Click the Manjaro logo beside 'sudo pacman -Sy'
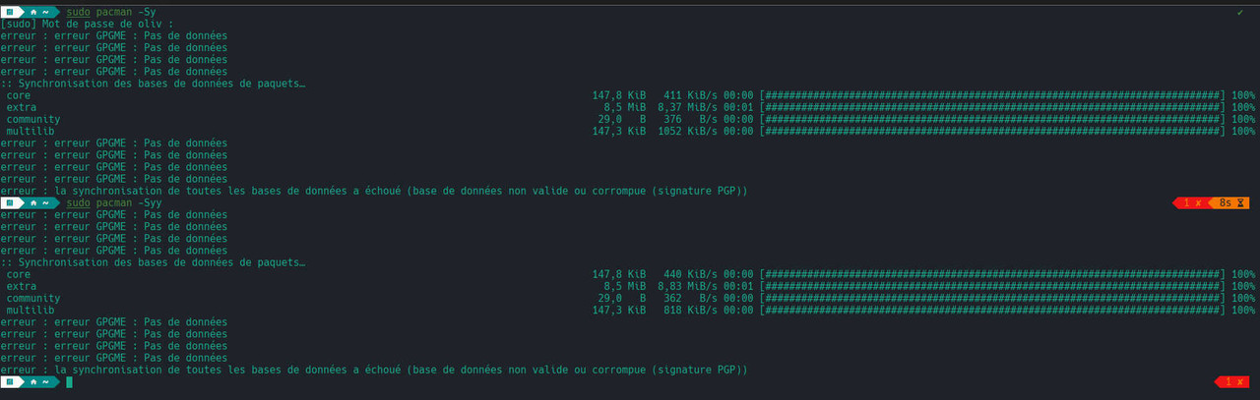Viewport: 1260px width, 400px height. click(x=10, y=12)
